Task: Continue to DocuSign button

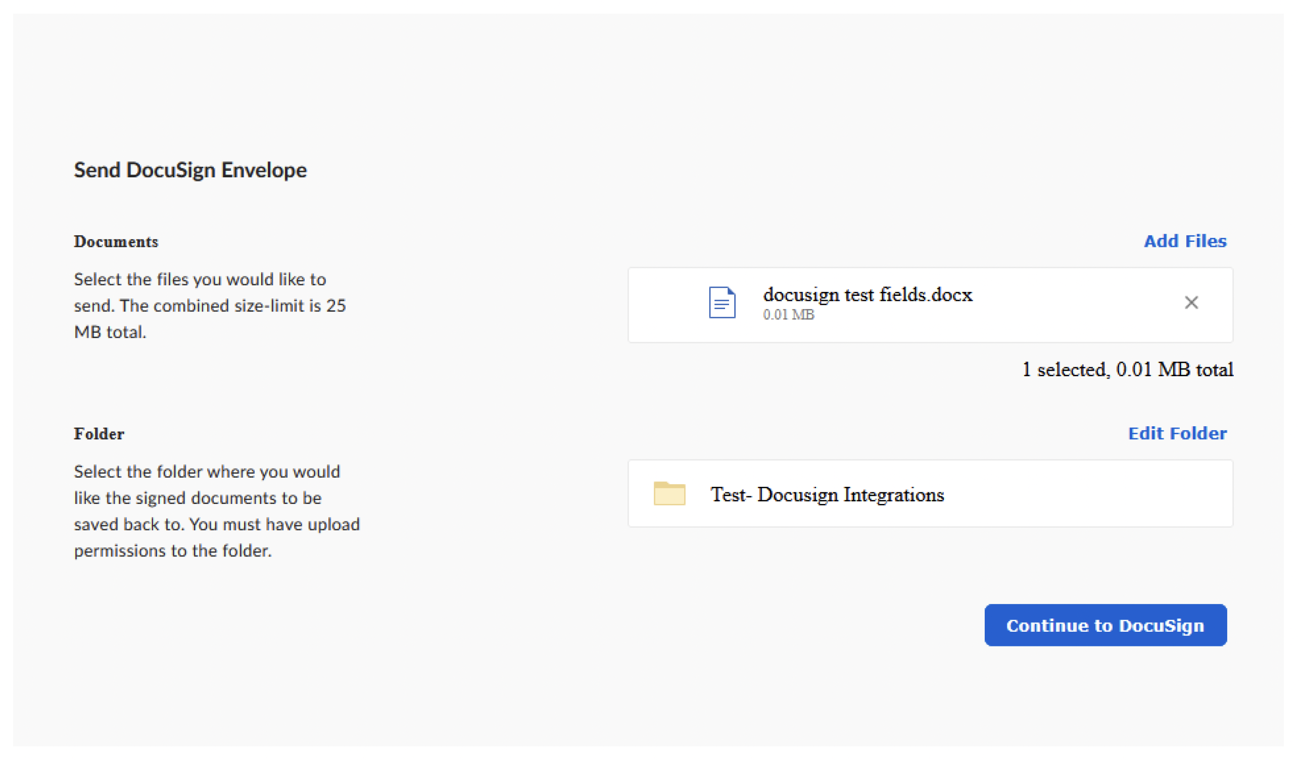Action: (1105, 625)
